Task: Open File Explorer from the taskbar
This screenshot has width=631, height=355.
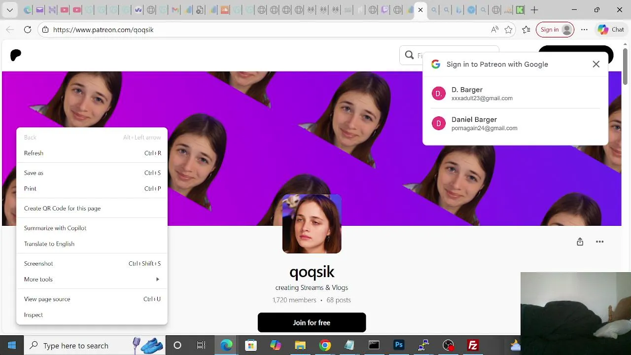Action: 300,345
